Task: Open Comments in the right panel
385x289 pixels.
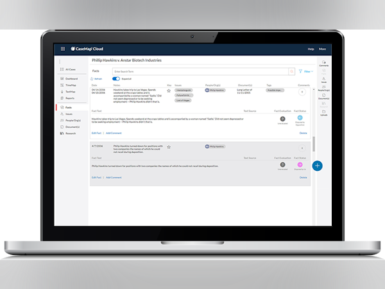Action: click(x=323, y=64)
